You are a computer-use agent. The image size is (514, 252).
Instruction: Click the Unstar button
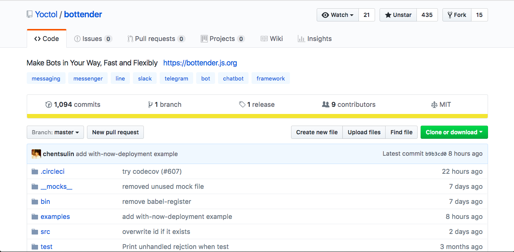coord(398,15)
